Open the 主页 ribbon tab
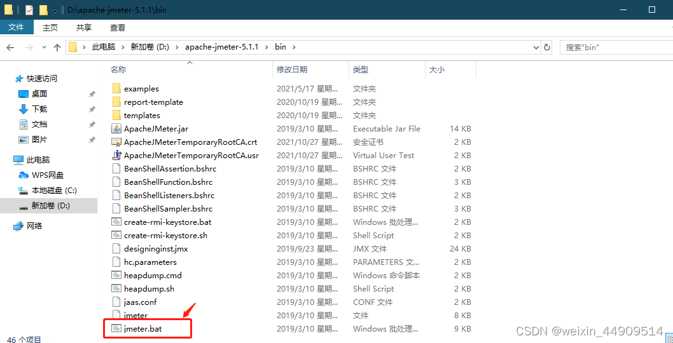673x343 pixels. point(50,27)
